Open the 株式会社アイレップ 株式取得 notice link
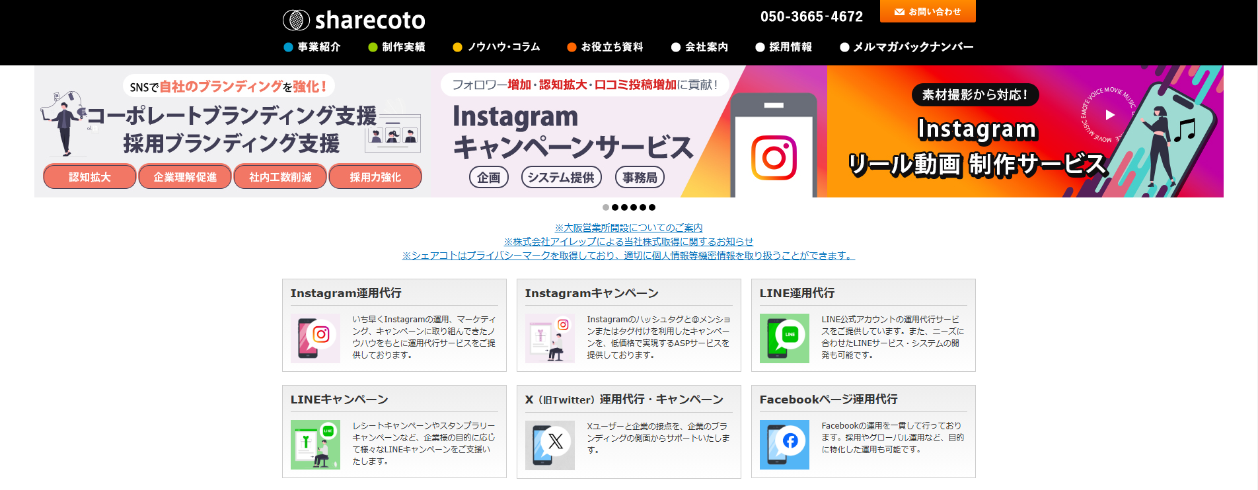 click(x=629, y=242)
